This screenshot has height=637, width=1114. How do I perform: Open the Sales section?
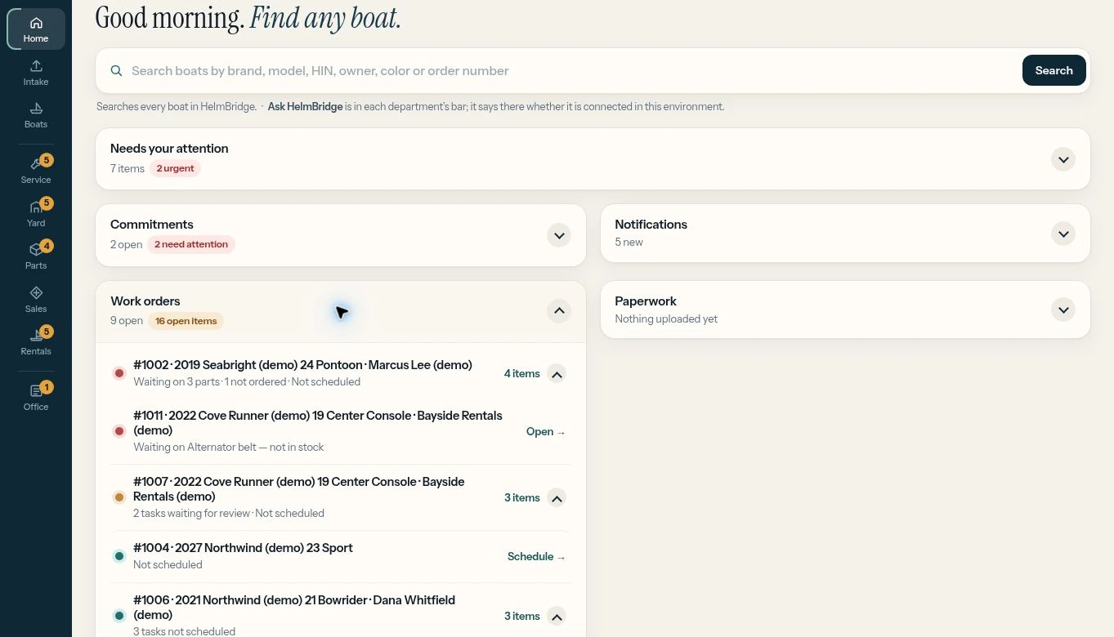click(36, 300)
